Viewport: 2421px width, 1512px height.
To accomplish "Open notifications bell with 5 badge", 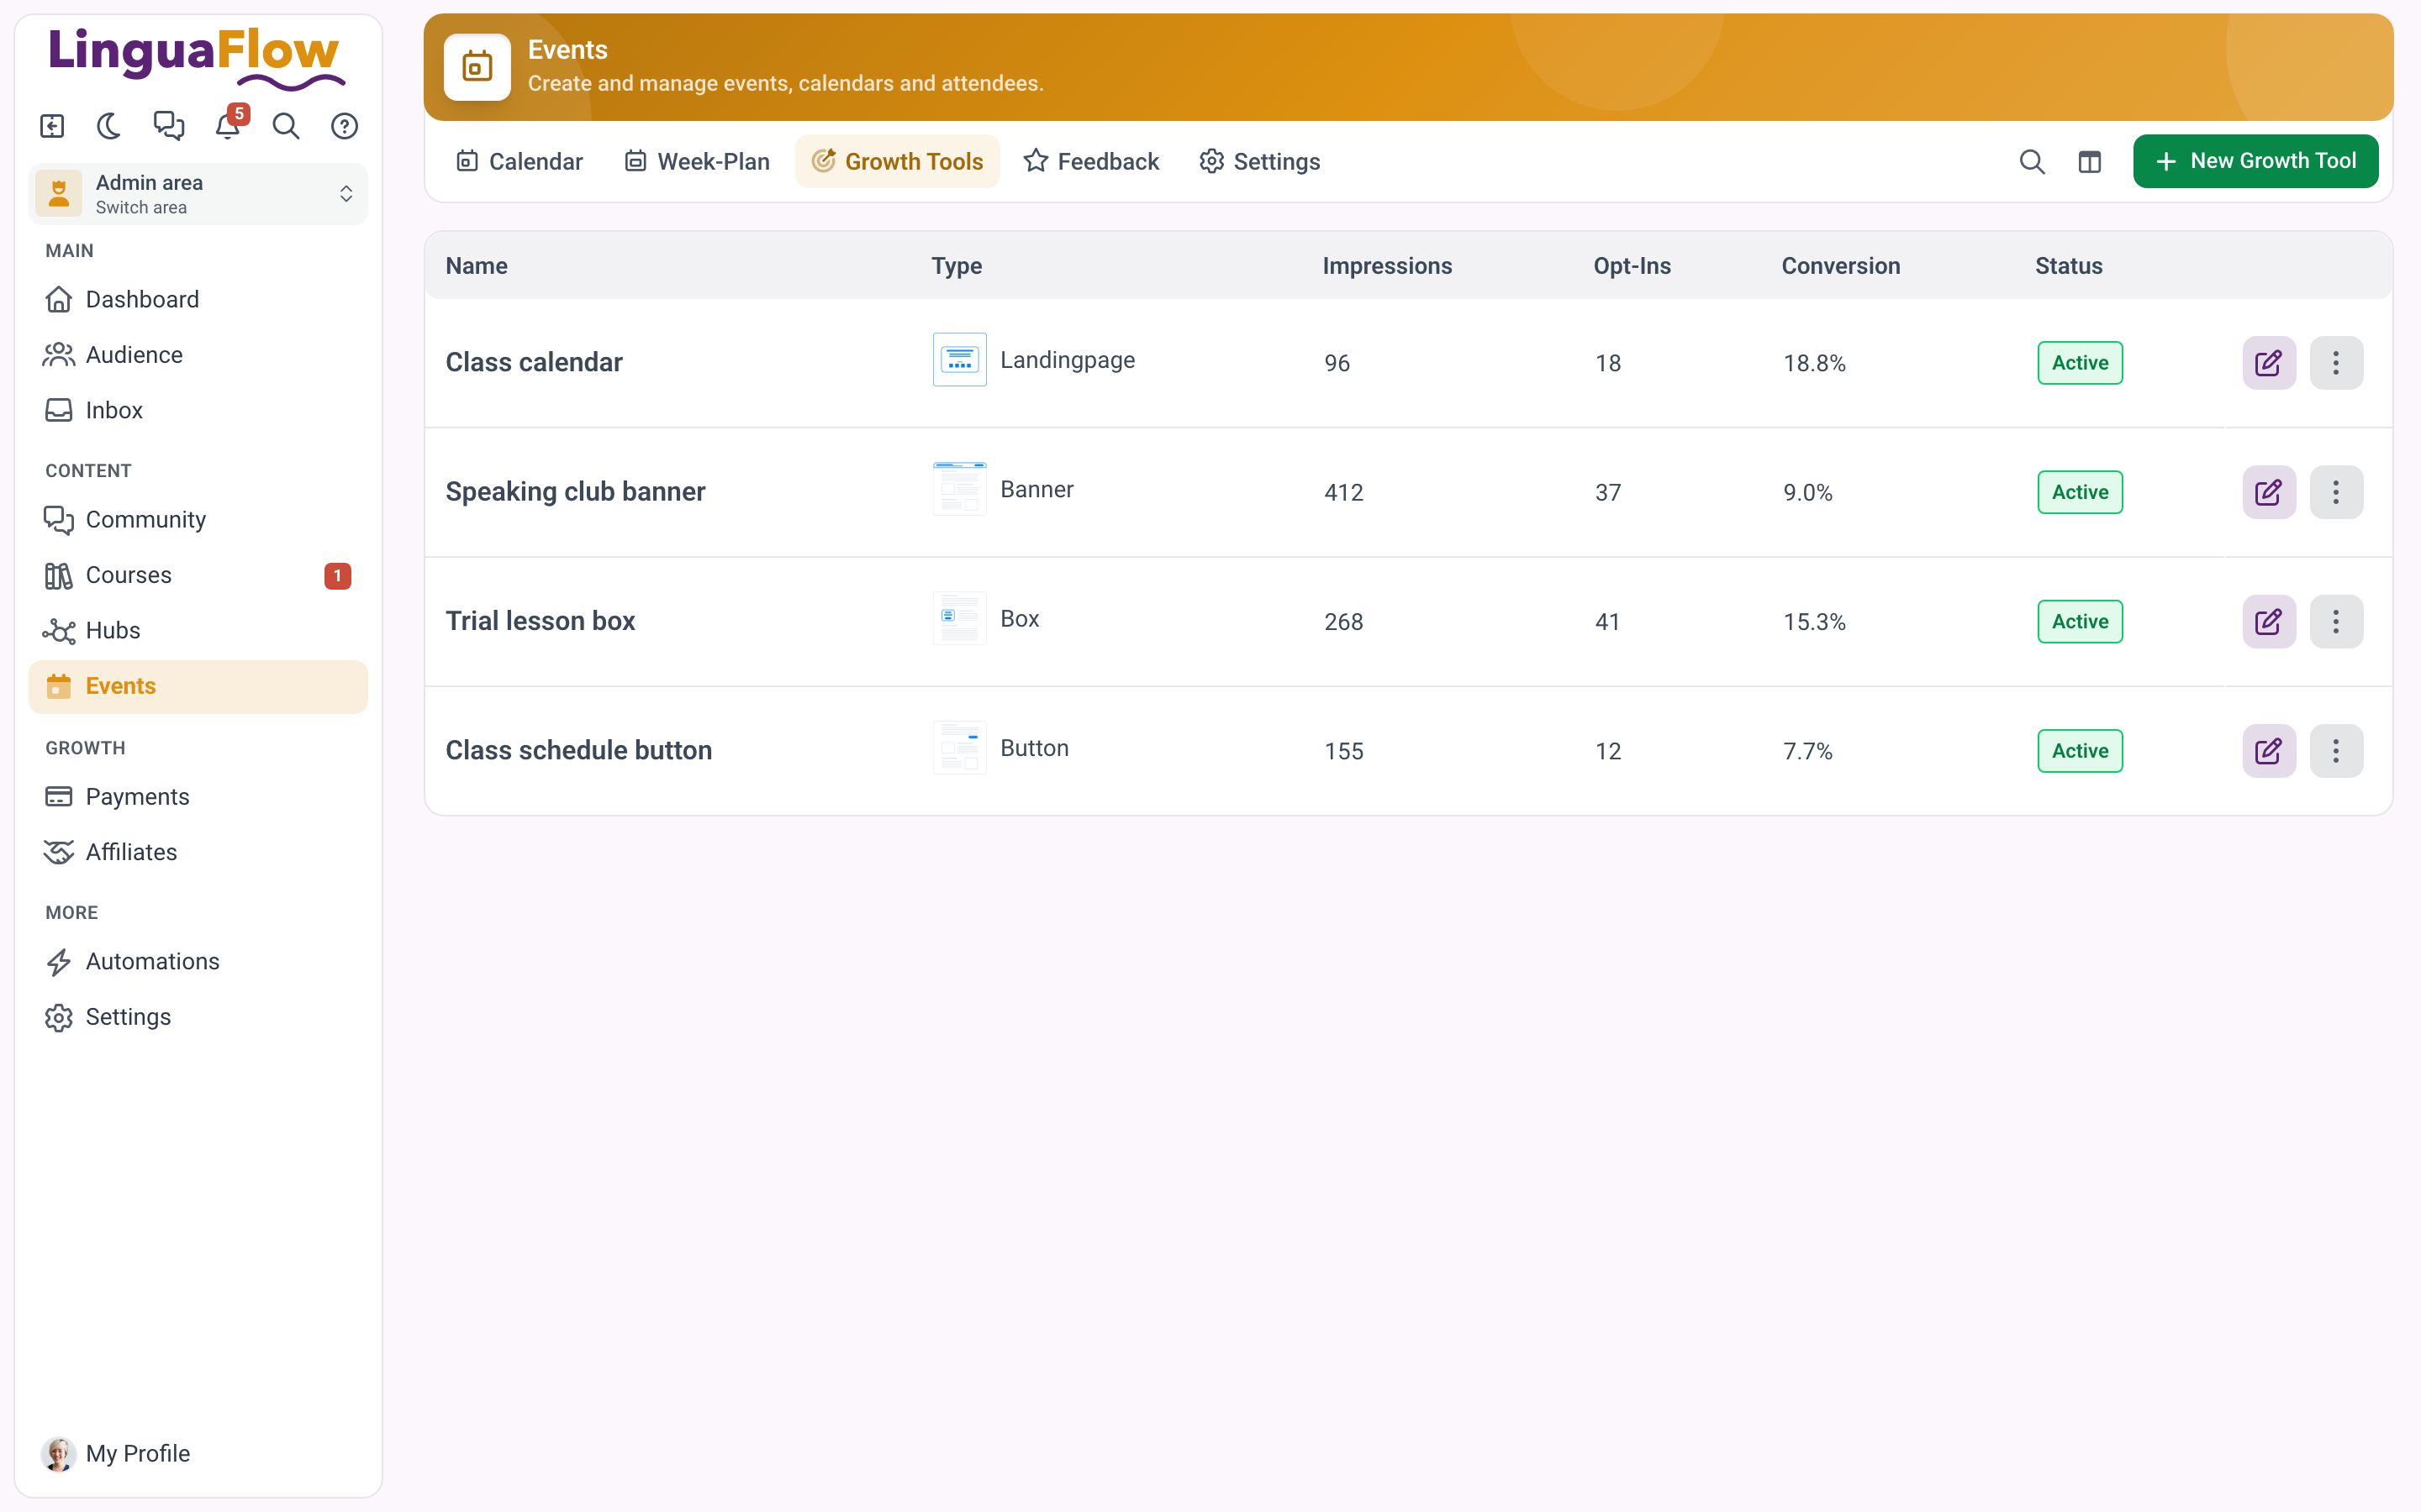I will pyautogui.click(x=229, y=125).
